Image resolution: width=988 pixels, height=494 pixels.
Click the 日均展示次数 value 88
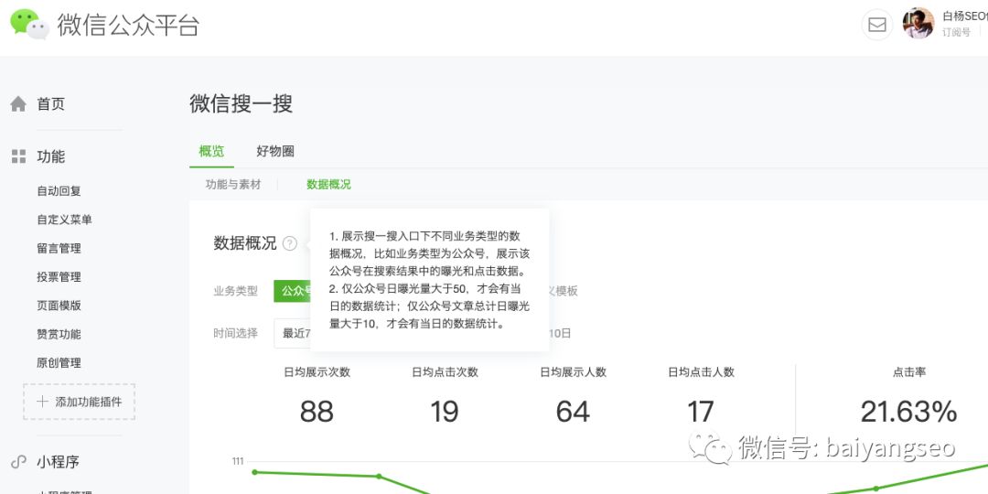[317, 412]
